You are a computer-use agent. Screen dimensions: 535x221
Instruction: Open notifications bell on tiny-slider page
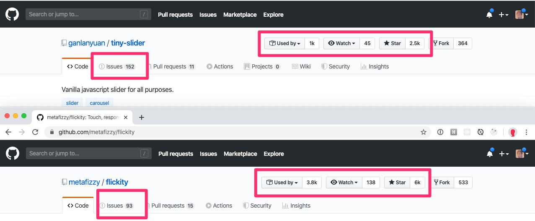[x=489, y=14]
